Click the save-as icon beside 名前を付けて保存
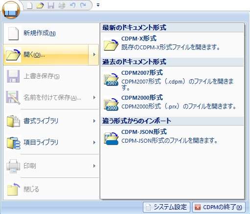Image resolution: width=250 pixels, height=214 pixels. 13,98
